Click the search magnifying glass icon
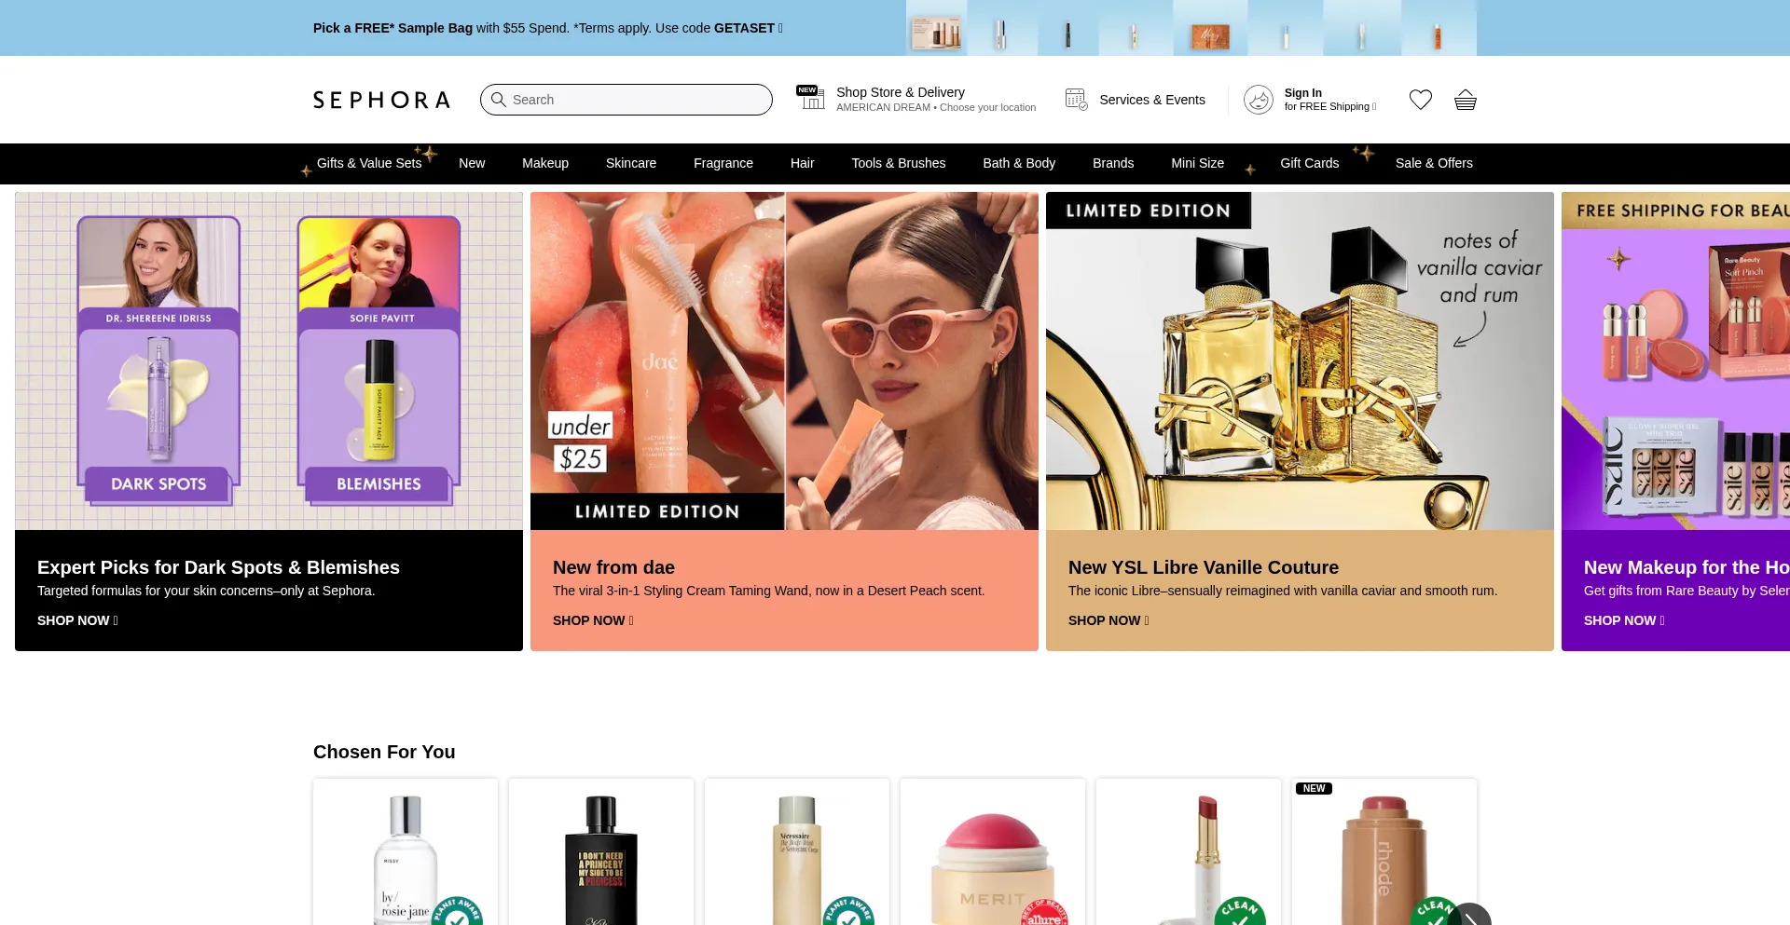Image resolution: width=1790 pixels, height=925 pixels. pyautogui.click(x=499, y=100)
